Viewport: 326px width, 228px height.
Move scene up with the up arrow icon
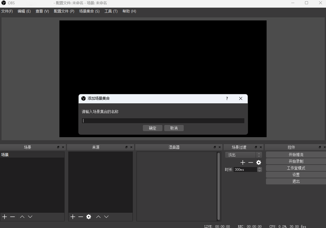[x=22, y=216]
